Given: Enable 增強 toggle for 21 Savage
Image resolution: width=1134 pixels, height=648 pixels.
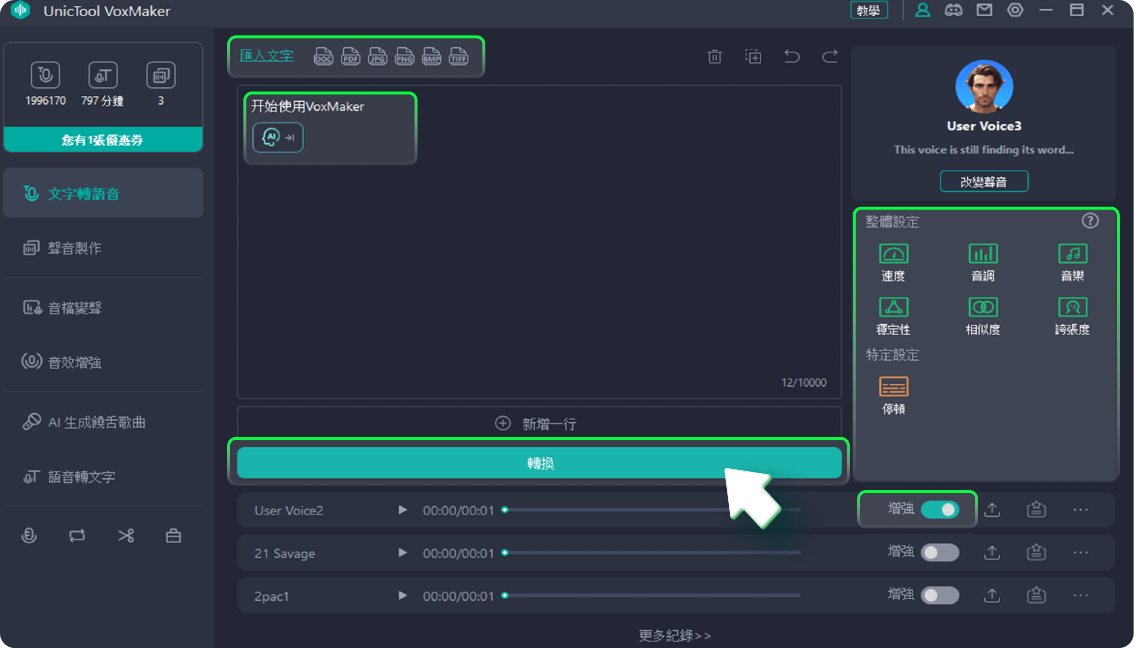Looking at the screenshot, I should [940, 553].
